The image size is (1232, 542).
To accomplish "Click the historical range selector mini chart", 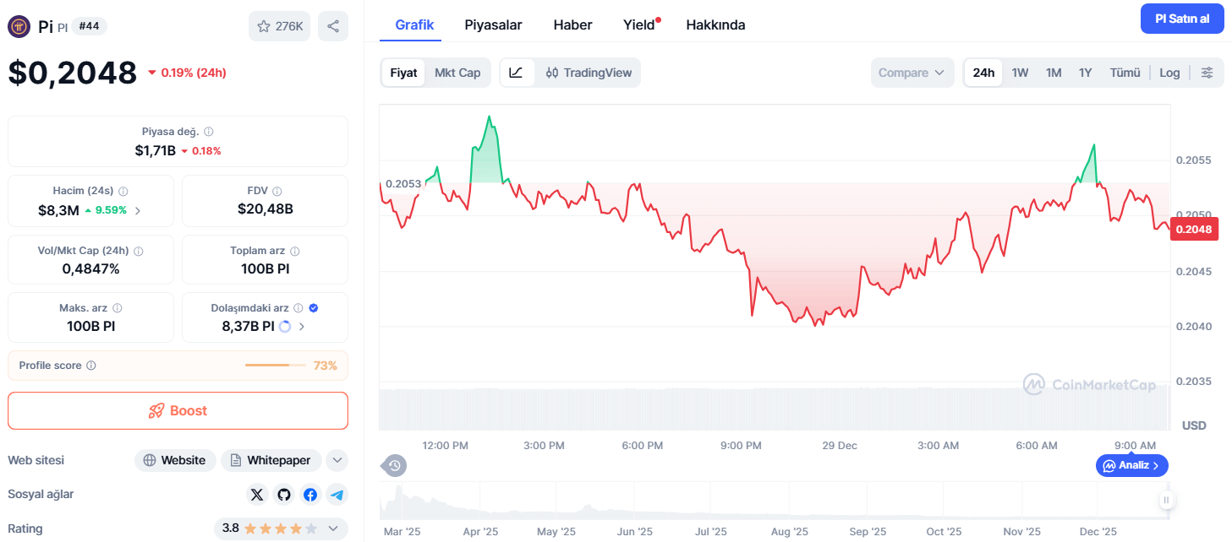I will point(775,501).
